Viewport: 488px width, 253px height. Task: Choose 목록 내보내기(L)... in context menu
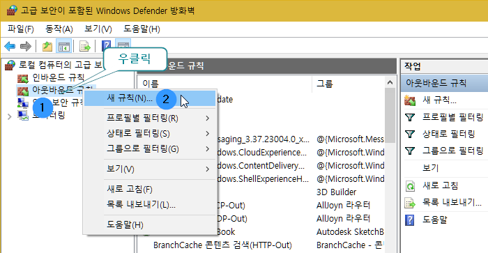click(150, 204)
